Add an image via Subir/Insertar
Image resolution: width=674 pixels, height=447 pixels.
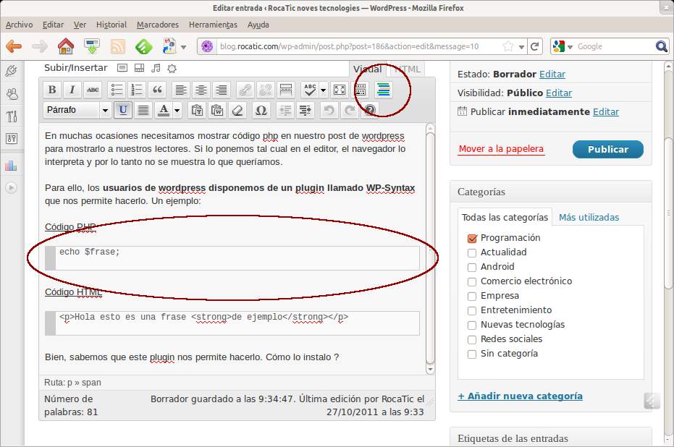click(122, 68)
